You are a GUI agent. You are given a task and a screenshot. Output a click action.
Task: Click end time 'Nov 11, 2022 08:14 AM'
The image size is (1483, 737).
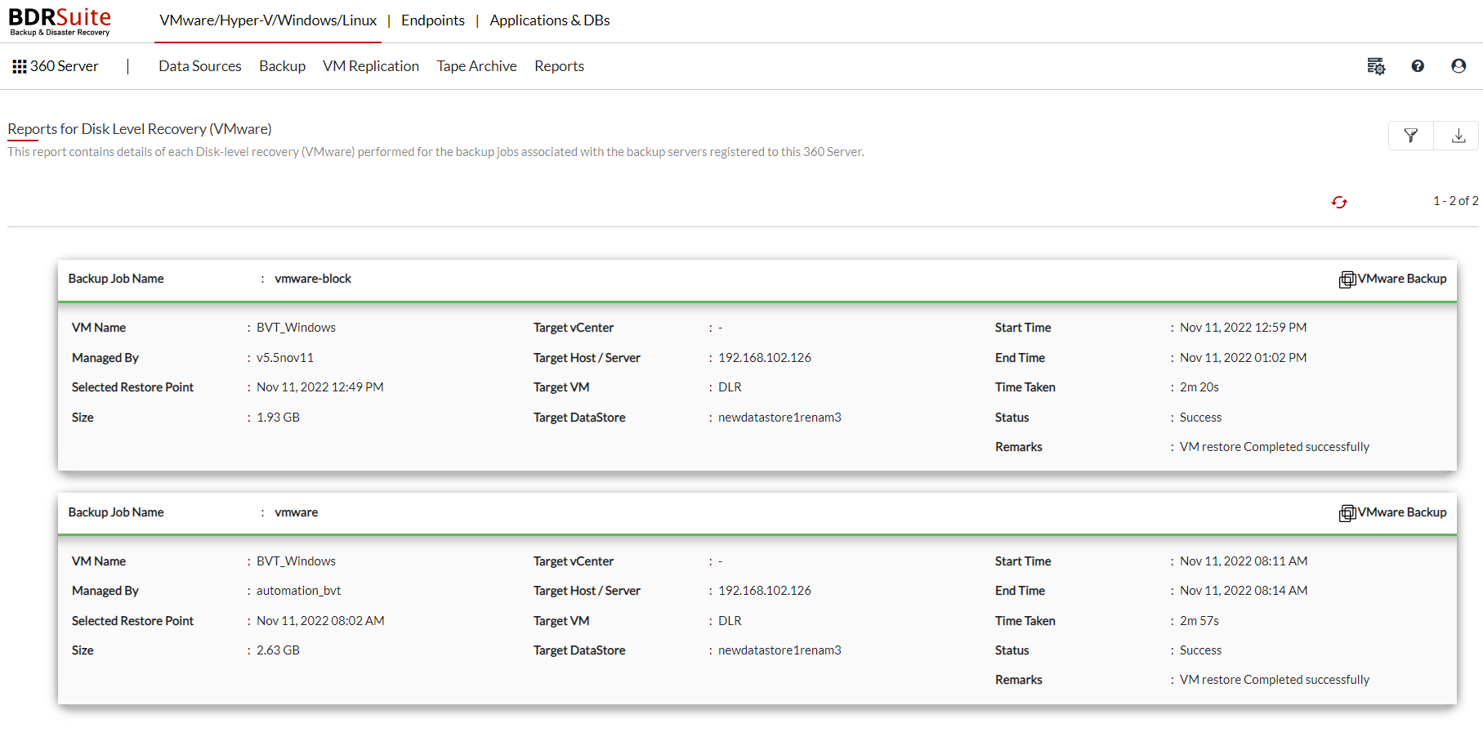click(1244, 591)
